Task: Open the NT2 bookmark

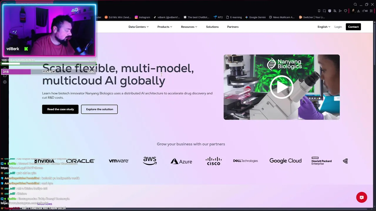Action: click(x=218, y=17)
